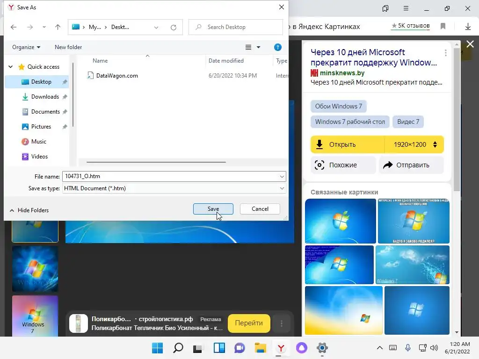Image resolution: width=479 pixels, height=359 pixels.
Task: Open the cloudy-sky Windows 7 related thumbnail
Action: (x=413, y=265)
